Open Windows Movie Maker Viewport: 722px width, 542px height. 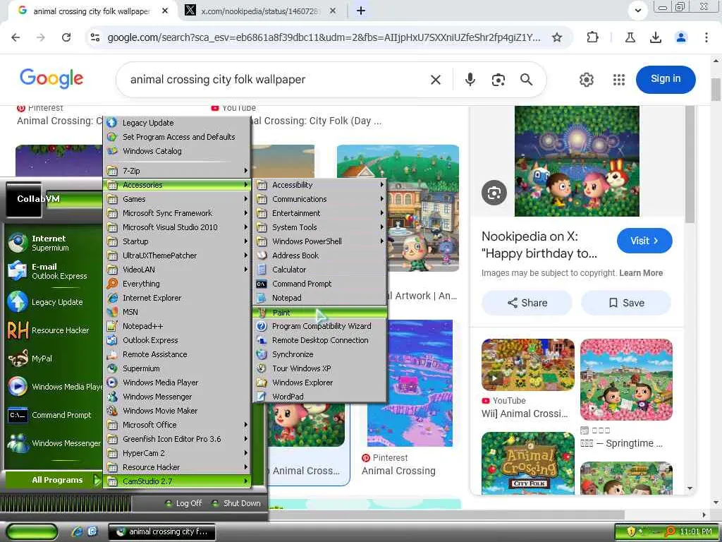click(177, 411)
